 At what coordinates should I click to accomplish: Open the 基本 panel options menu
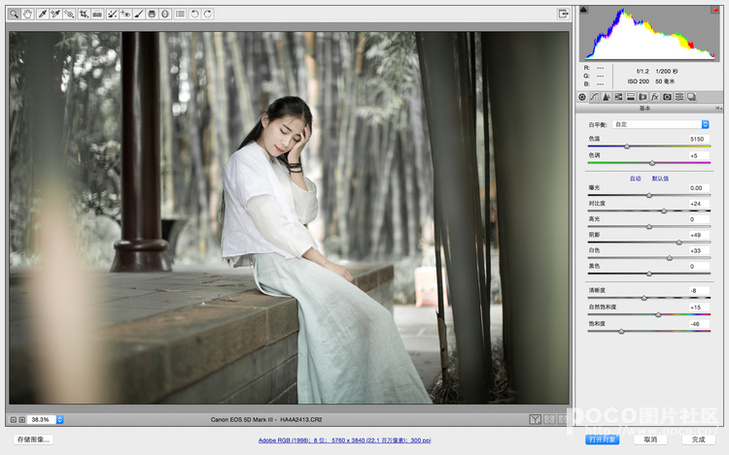(718, 109)
